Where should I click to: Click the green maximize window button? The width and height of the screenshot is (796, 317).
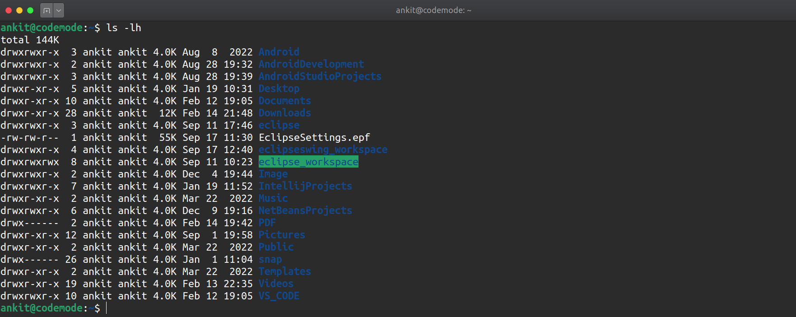coord(30,10)
